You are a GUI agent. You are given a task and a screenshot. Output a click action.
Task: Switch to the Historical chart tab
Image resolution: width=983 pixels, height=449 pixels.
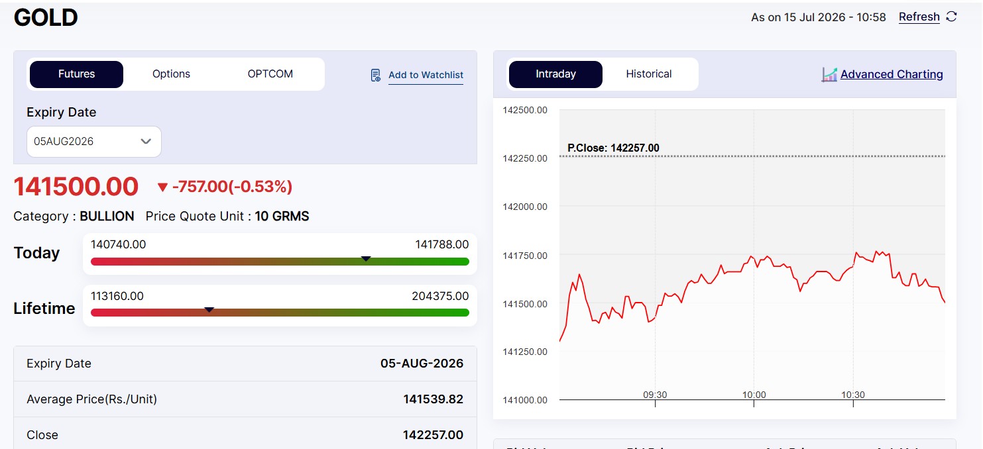coord(649,74)
